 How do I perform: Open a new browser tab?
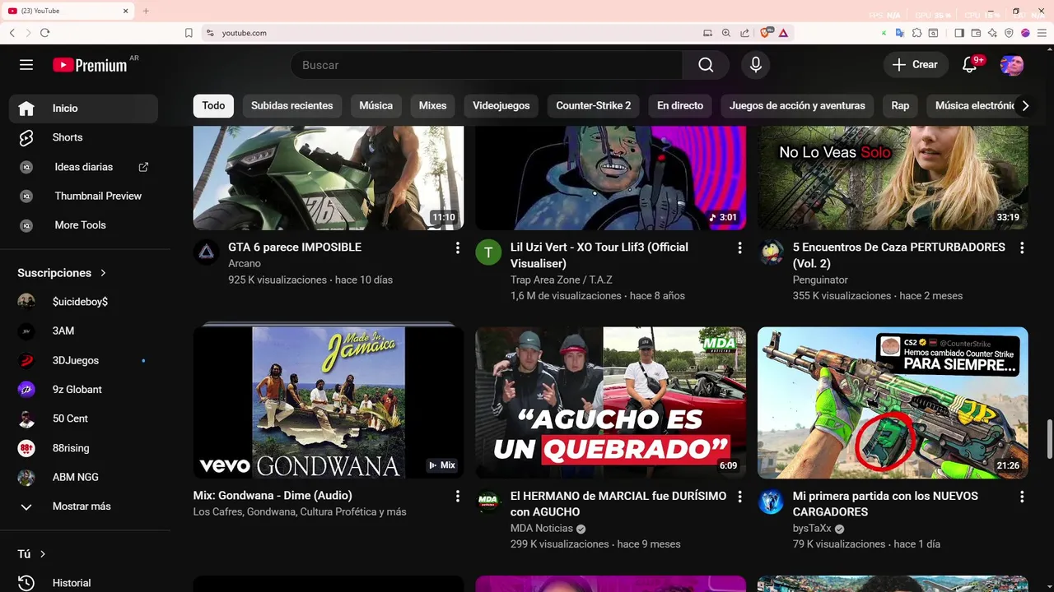[x=146, y=11]
